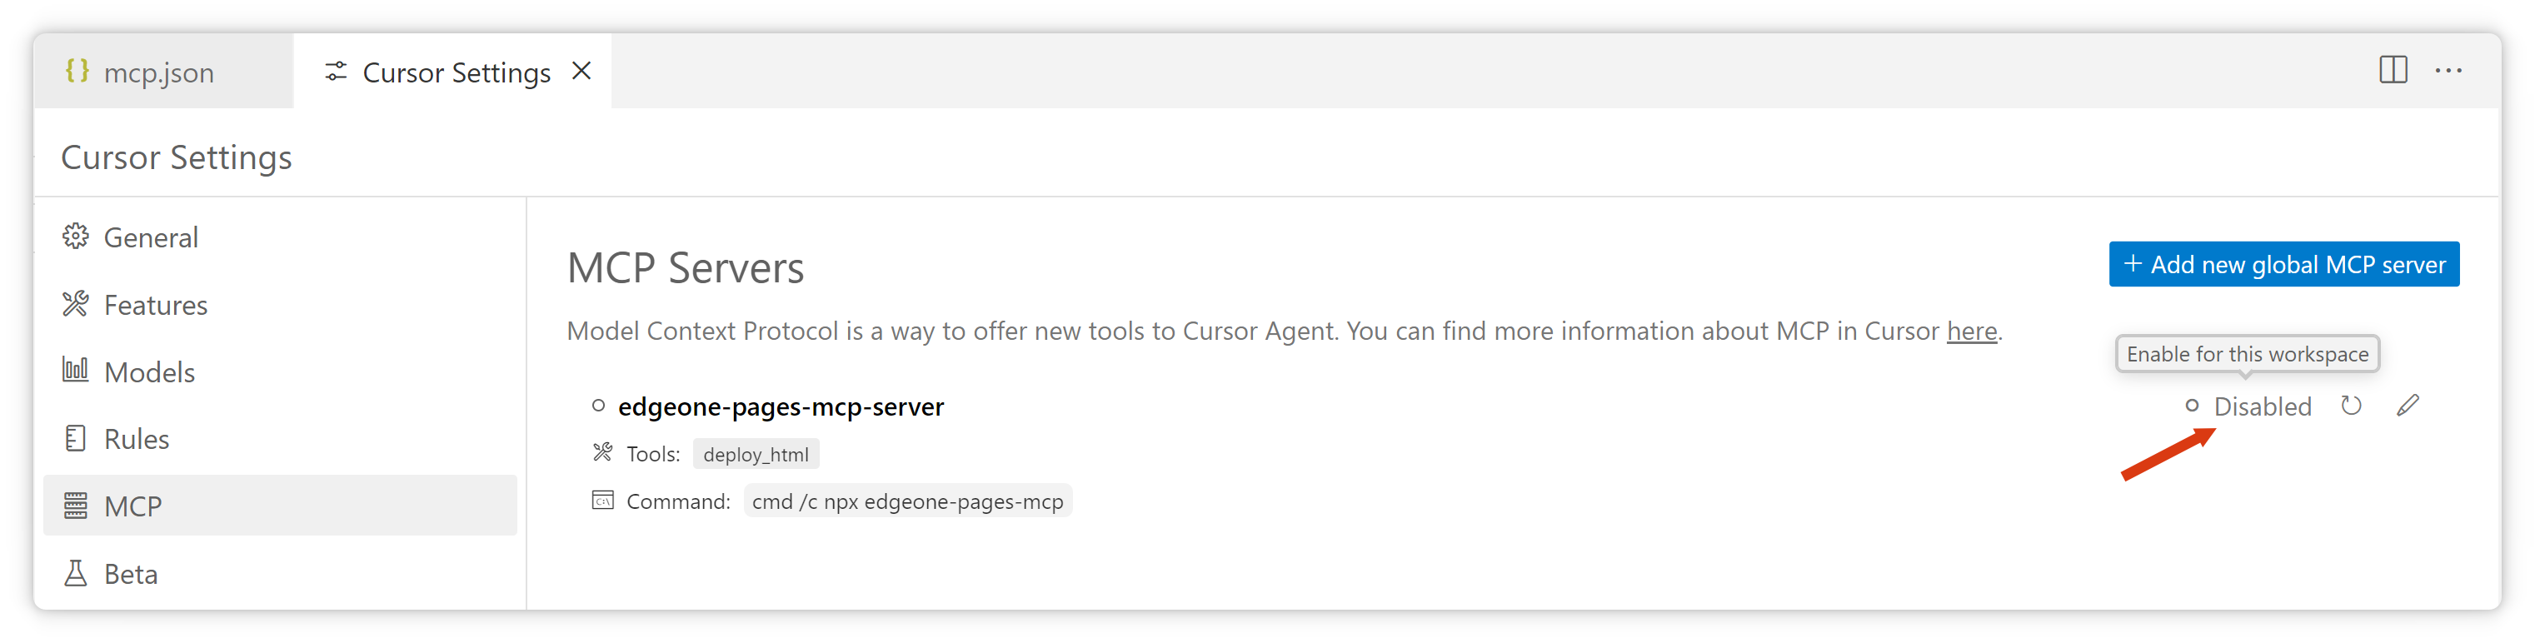Open the three-dot more actions menu
The image size is (2535, 643).
2448,71
